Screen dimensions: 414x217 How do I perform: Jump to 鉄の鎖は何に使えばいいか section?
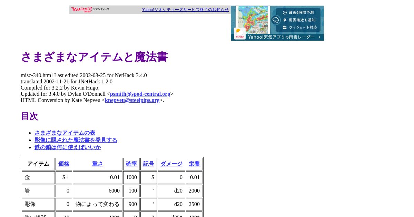tap(68, 147)
